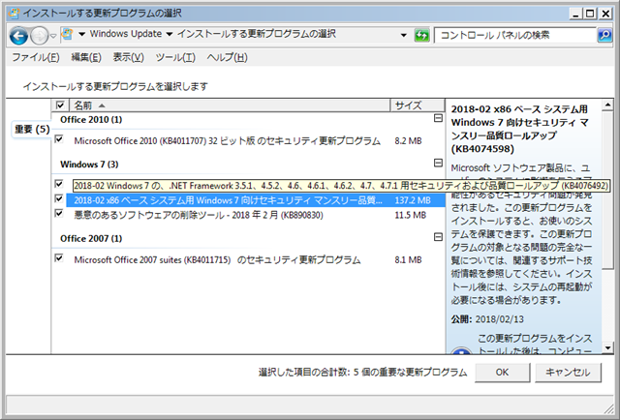Screen dimensions: 620x420
Task: Select the 重要 (5) tab
Action: point(32,130)
